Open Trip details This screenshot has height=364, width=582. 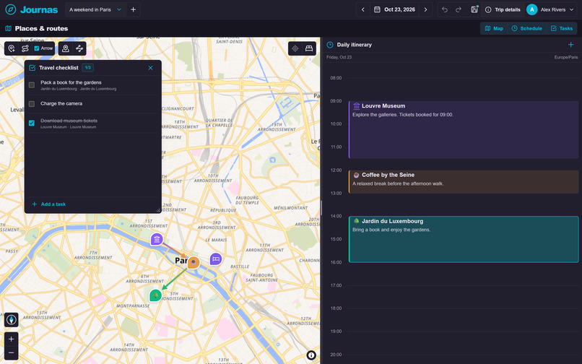pos(503,9)
